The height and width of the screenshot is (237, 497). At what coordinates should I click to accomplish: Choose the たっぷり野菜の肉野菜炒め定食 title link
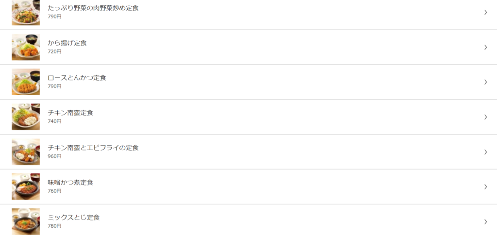click(x=93, y=8)
